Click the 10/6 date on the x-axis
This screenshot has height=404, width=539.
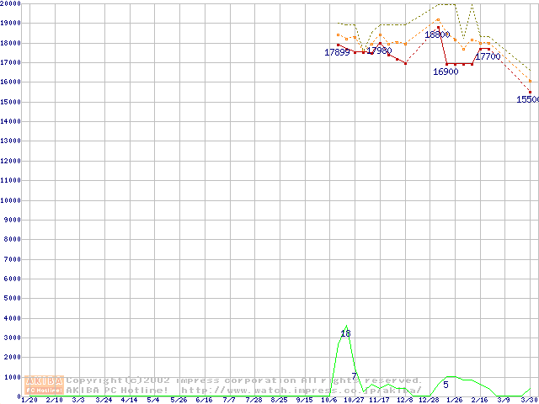(x=329, y=400)
